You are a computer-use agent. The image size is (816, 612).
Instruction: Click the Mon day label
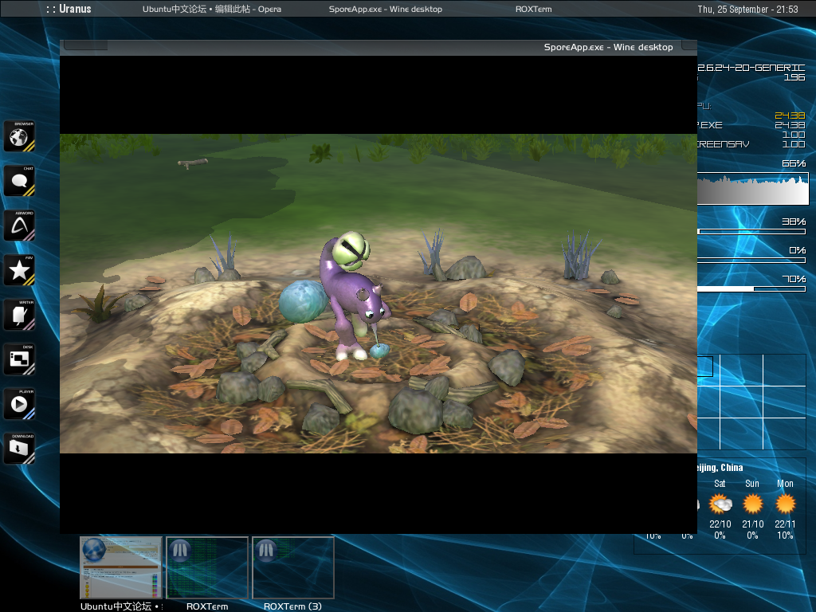point(785,484)
